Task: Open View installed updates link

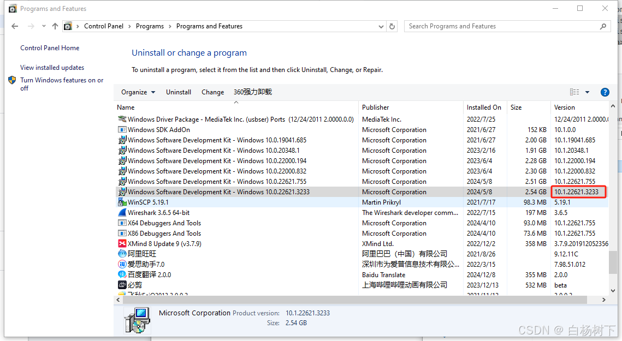Action: (52, 67)
